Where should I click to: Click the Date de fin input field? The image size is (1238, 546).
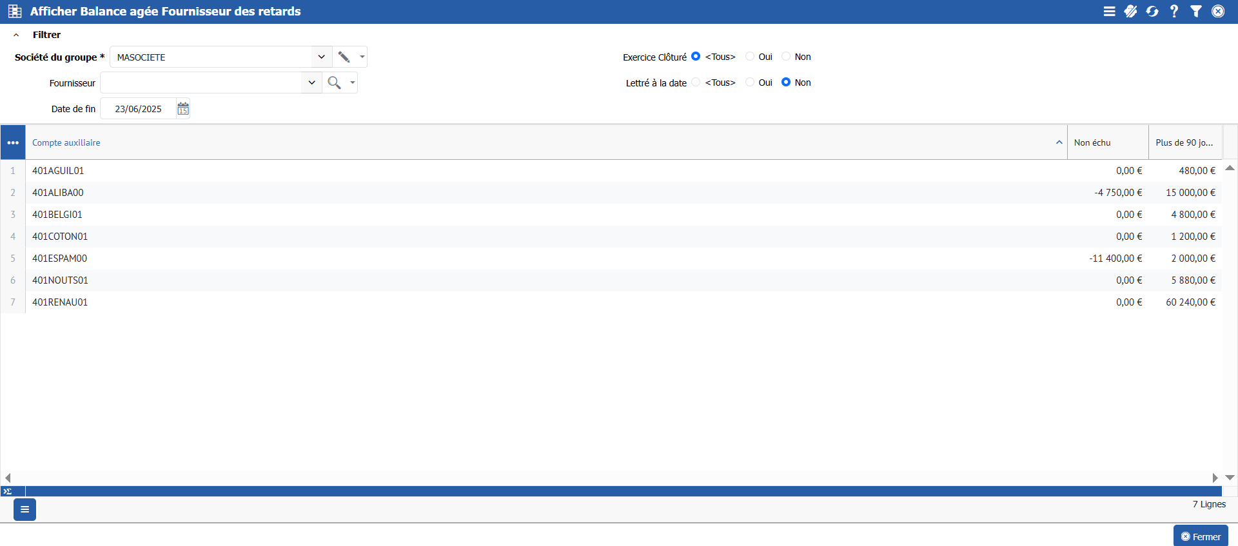[x=138, y=109]
